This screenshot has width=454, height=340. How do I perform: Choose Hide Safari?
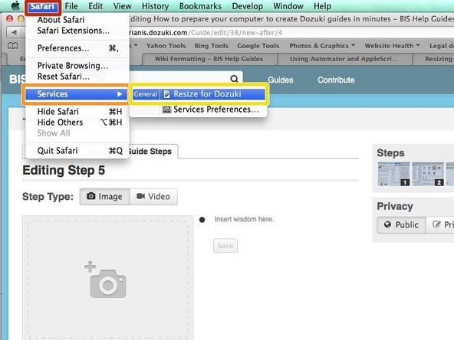pyautogui.click(x=77, y=112)
